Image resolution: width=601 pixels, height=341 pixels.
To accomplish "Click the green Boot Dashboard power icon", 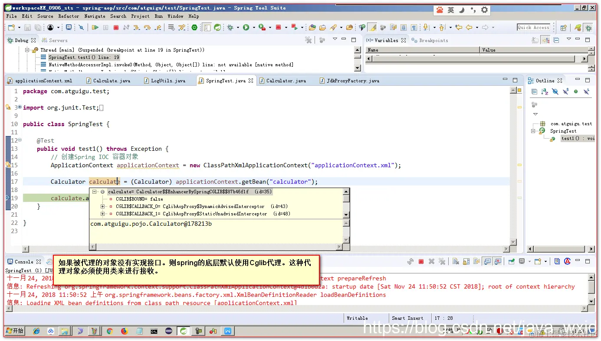I will click(x=194, y=27).
